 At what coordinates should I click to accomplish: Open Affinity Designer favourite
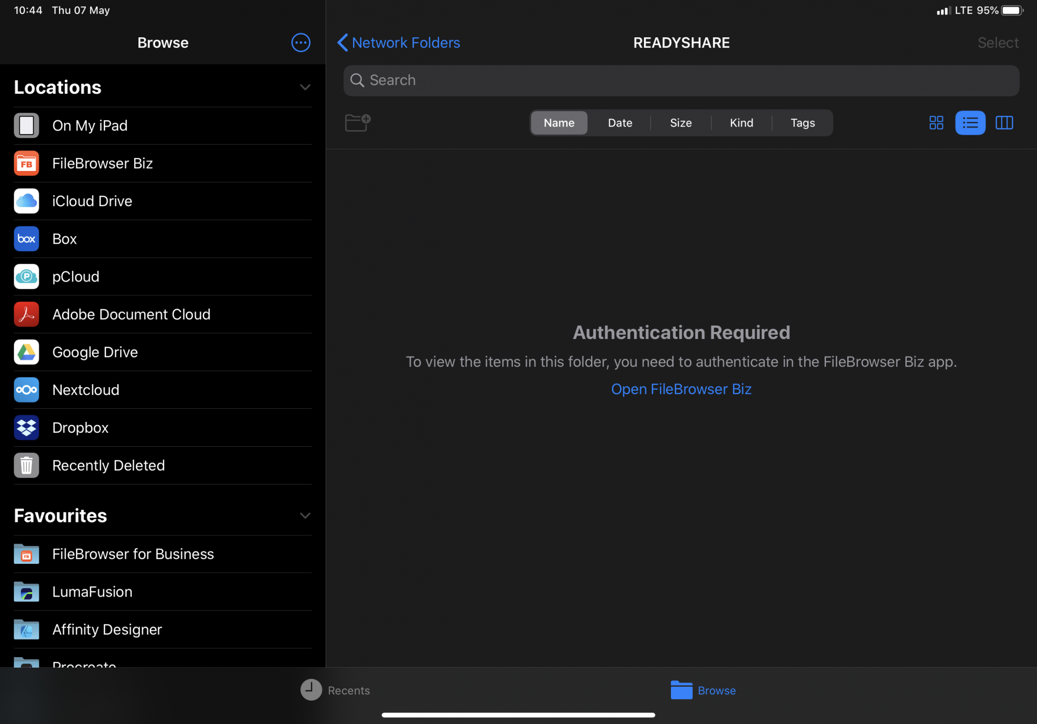[163, 630]
